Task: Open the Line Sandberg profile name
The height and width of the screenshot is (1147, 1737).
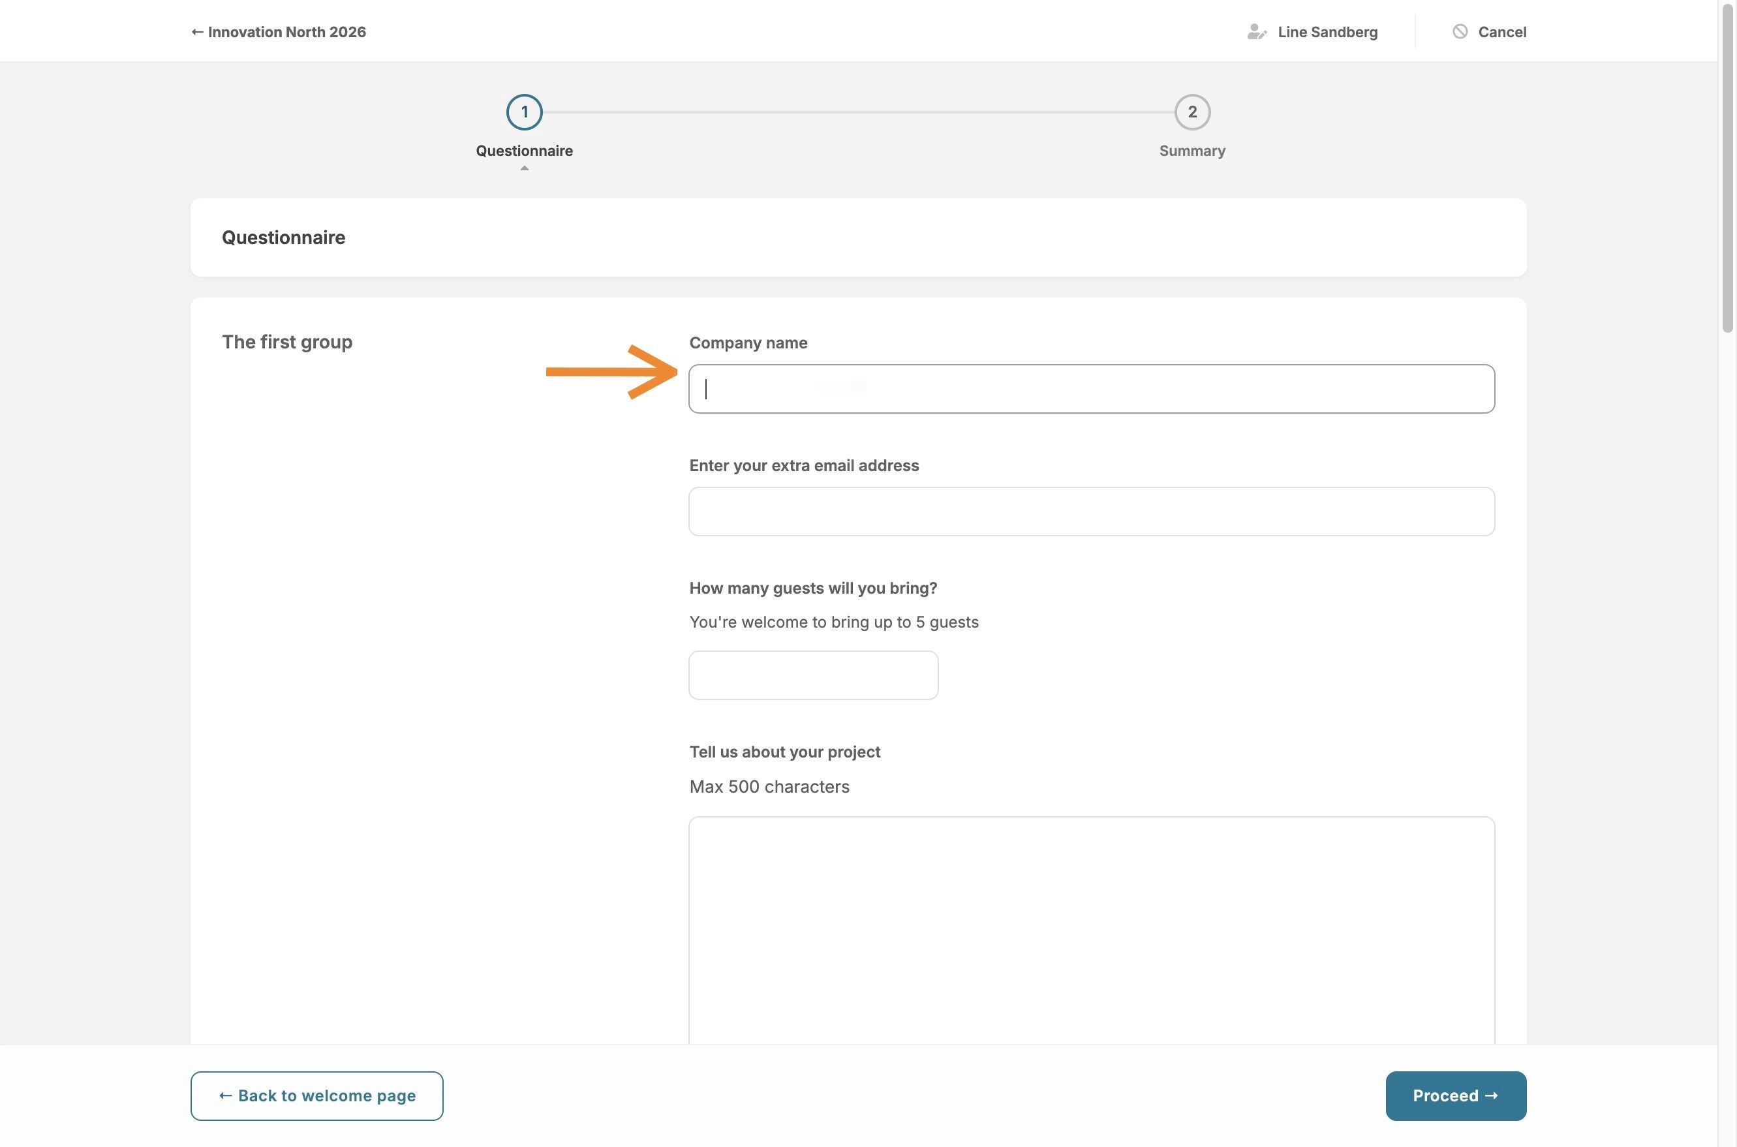Action: [x=1327, y=31]
